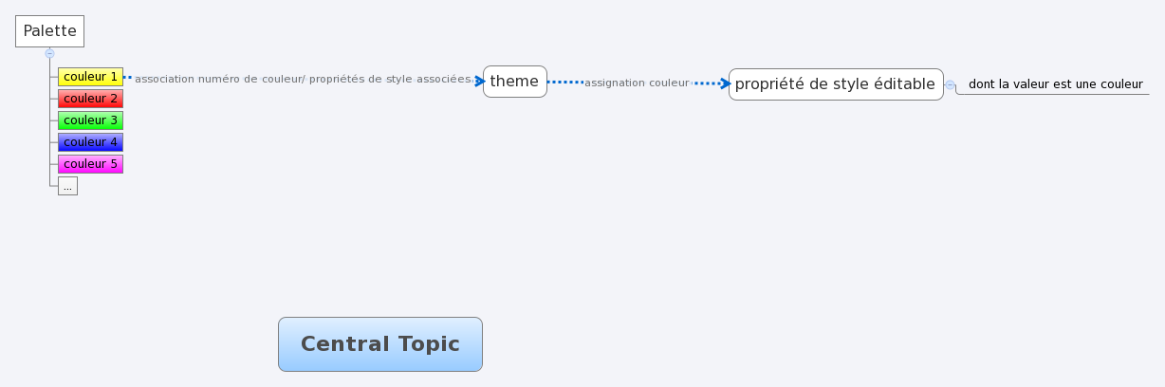Collapse the propriété de style éditable branch
1165x387 pixels.
(950, 85)
